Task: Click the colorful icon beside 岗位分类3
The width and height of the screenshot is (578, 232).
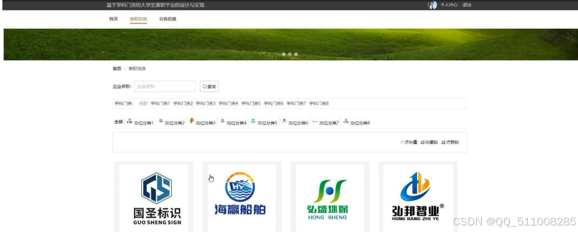Action: point(191,120)
